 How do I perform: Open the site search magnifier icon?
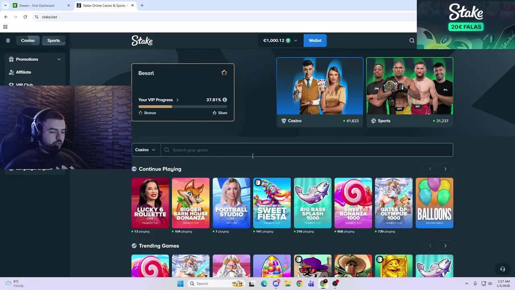(412, 40)
